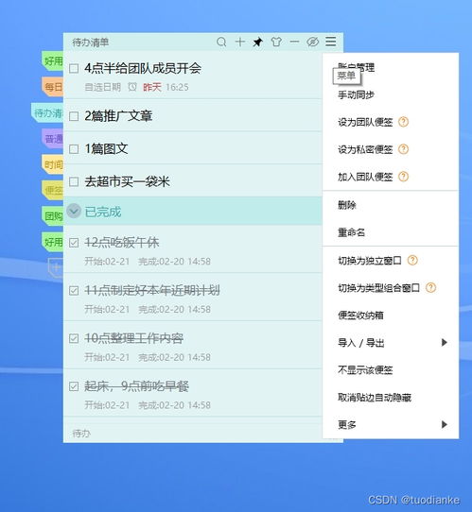Expand the 更多 submenu
The width and height of the screenshot is (472, 512).
[x=391, y=424]
